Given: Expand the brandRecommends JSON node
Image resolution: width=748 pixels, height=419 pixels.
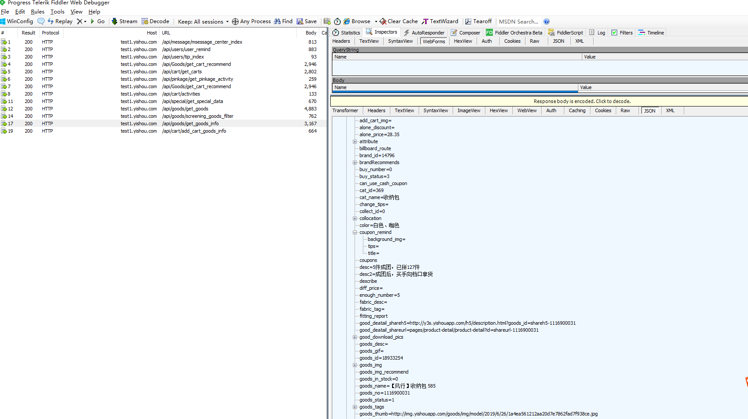Looking at the screenshot, I should [355, 163].
